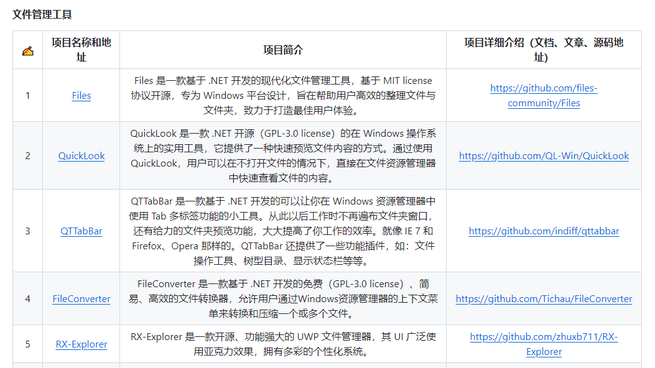Click the 项目简介 column header
655x368 pixels.
283,50
